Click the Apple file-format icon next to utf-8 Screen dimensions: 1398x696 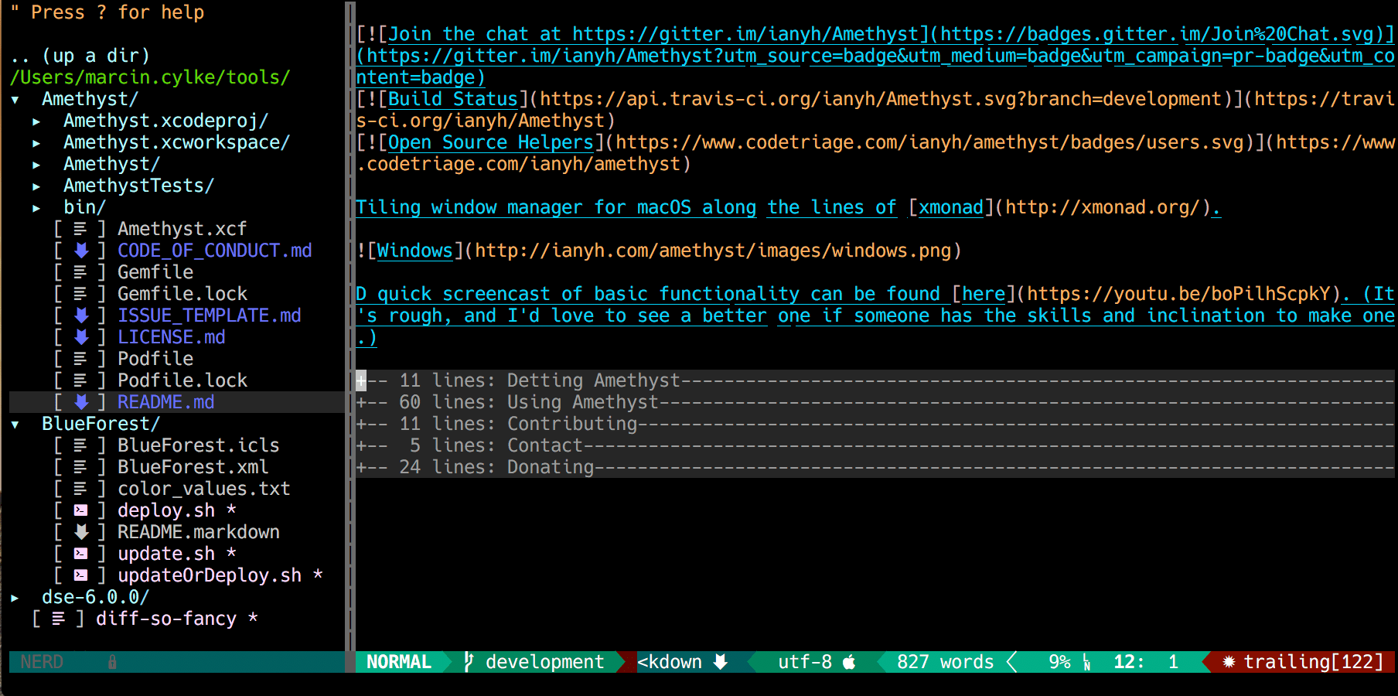(x=849, y=662)
